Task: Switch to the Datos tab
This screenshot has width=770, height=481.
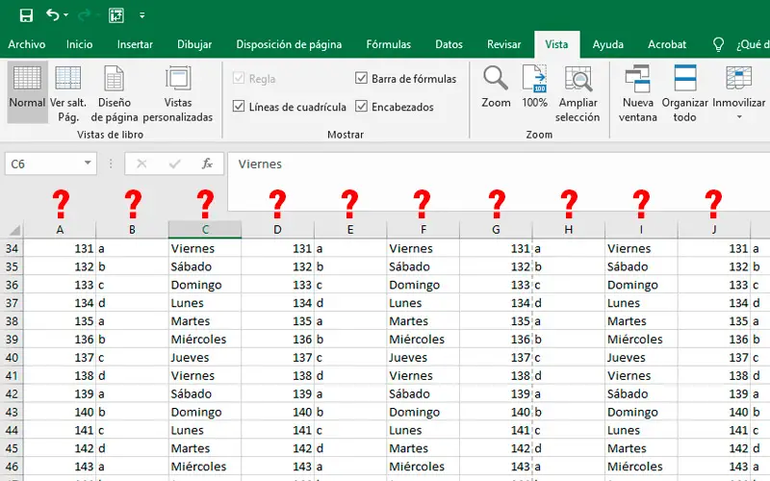Action: pos(449,44)
